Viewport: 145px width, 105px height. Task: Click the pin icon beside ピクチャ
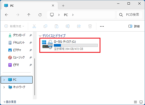(x=31, y=50)
